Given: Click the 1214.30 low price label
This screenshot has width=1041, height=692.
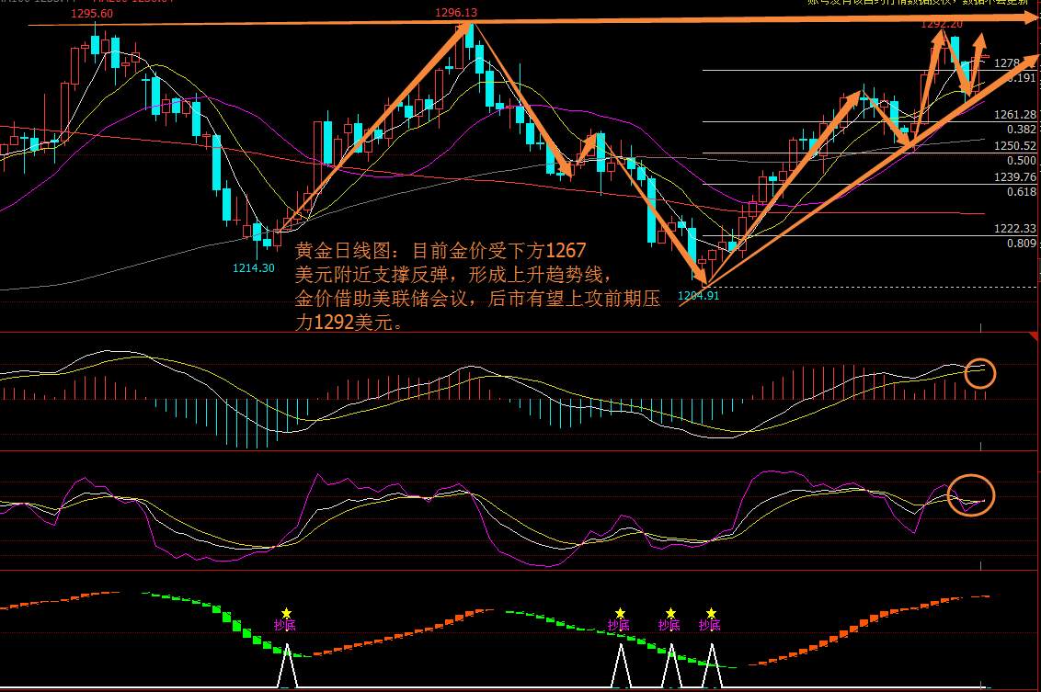Looking at the screenshot, I should 253,268.
